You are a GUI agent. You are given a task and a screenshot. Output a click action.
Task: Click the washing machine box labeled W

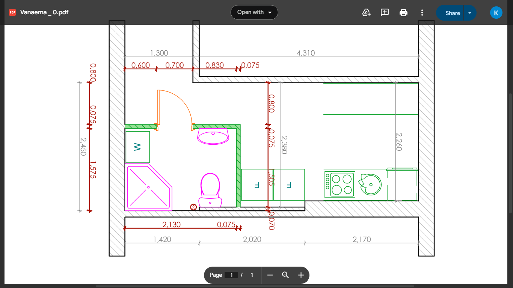coord(137,147)
